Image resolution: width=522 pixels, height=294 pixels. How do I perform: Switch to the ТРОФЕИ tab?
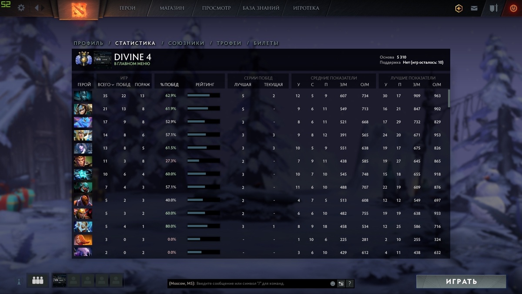[229, 43]
